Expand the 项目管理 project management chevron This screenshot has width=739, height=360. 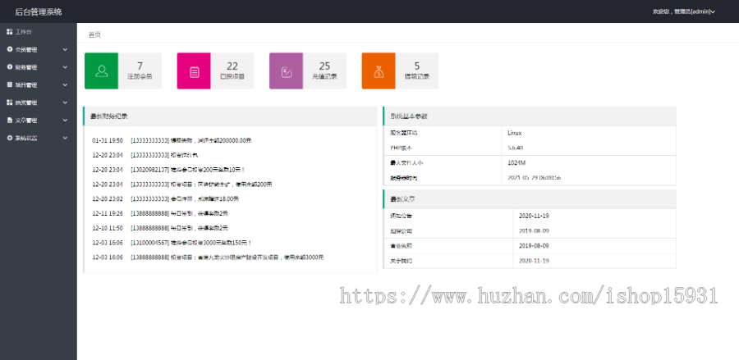click(65, 85)
